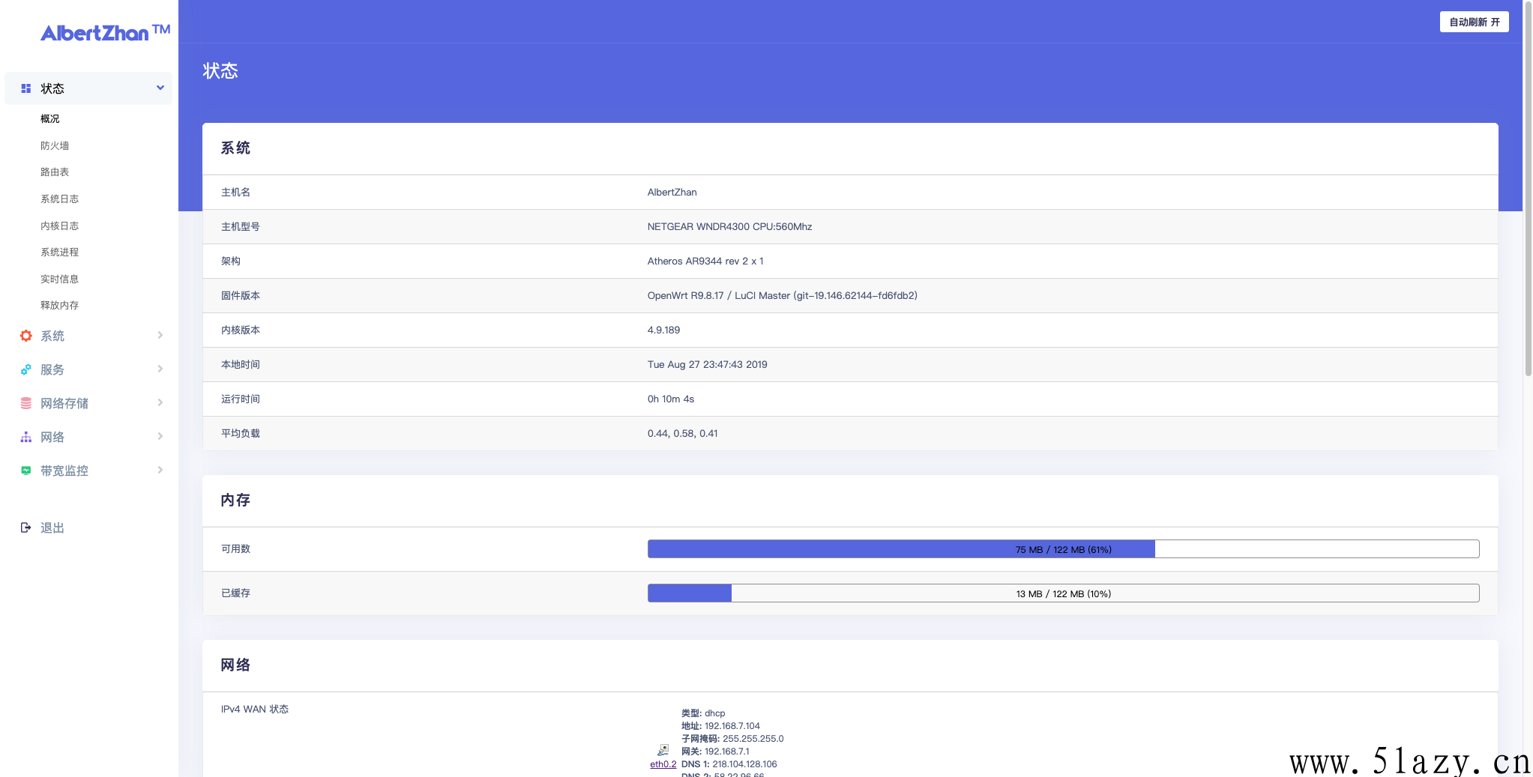Click the 网络 section heading
The width and height of the screenshot is (1533, 777).
pyautogui.click(x=235, y=665)
